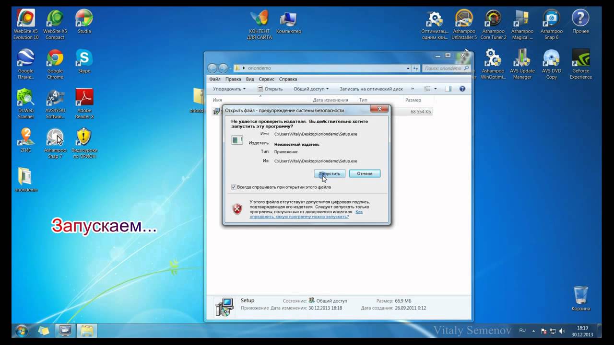Screen dimensions: 614x345
Task: Open the Прочее desktop icon
Action: click(580, 22)
